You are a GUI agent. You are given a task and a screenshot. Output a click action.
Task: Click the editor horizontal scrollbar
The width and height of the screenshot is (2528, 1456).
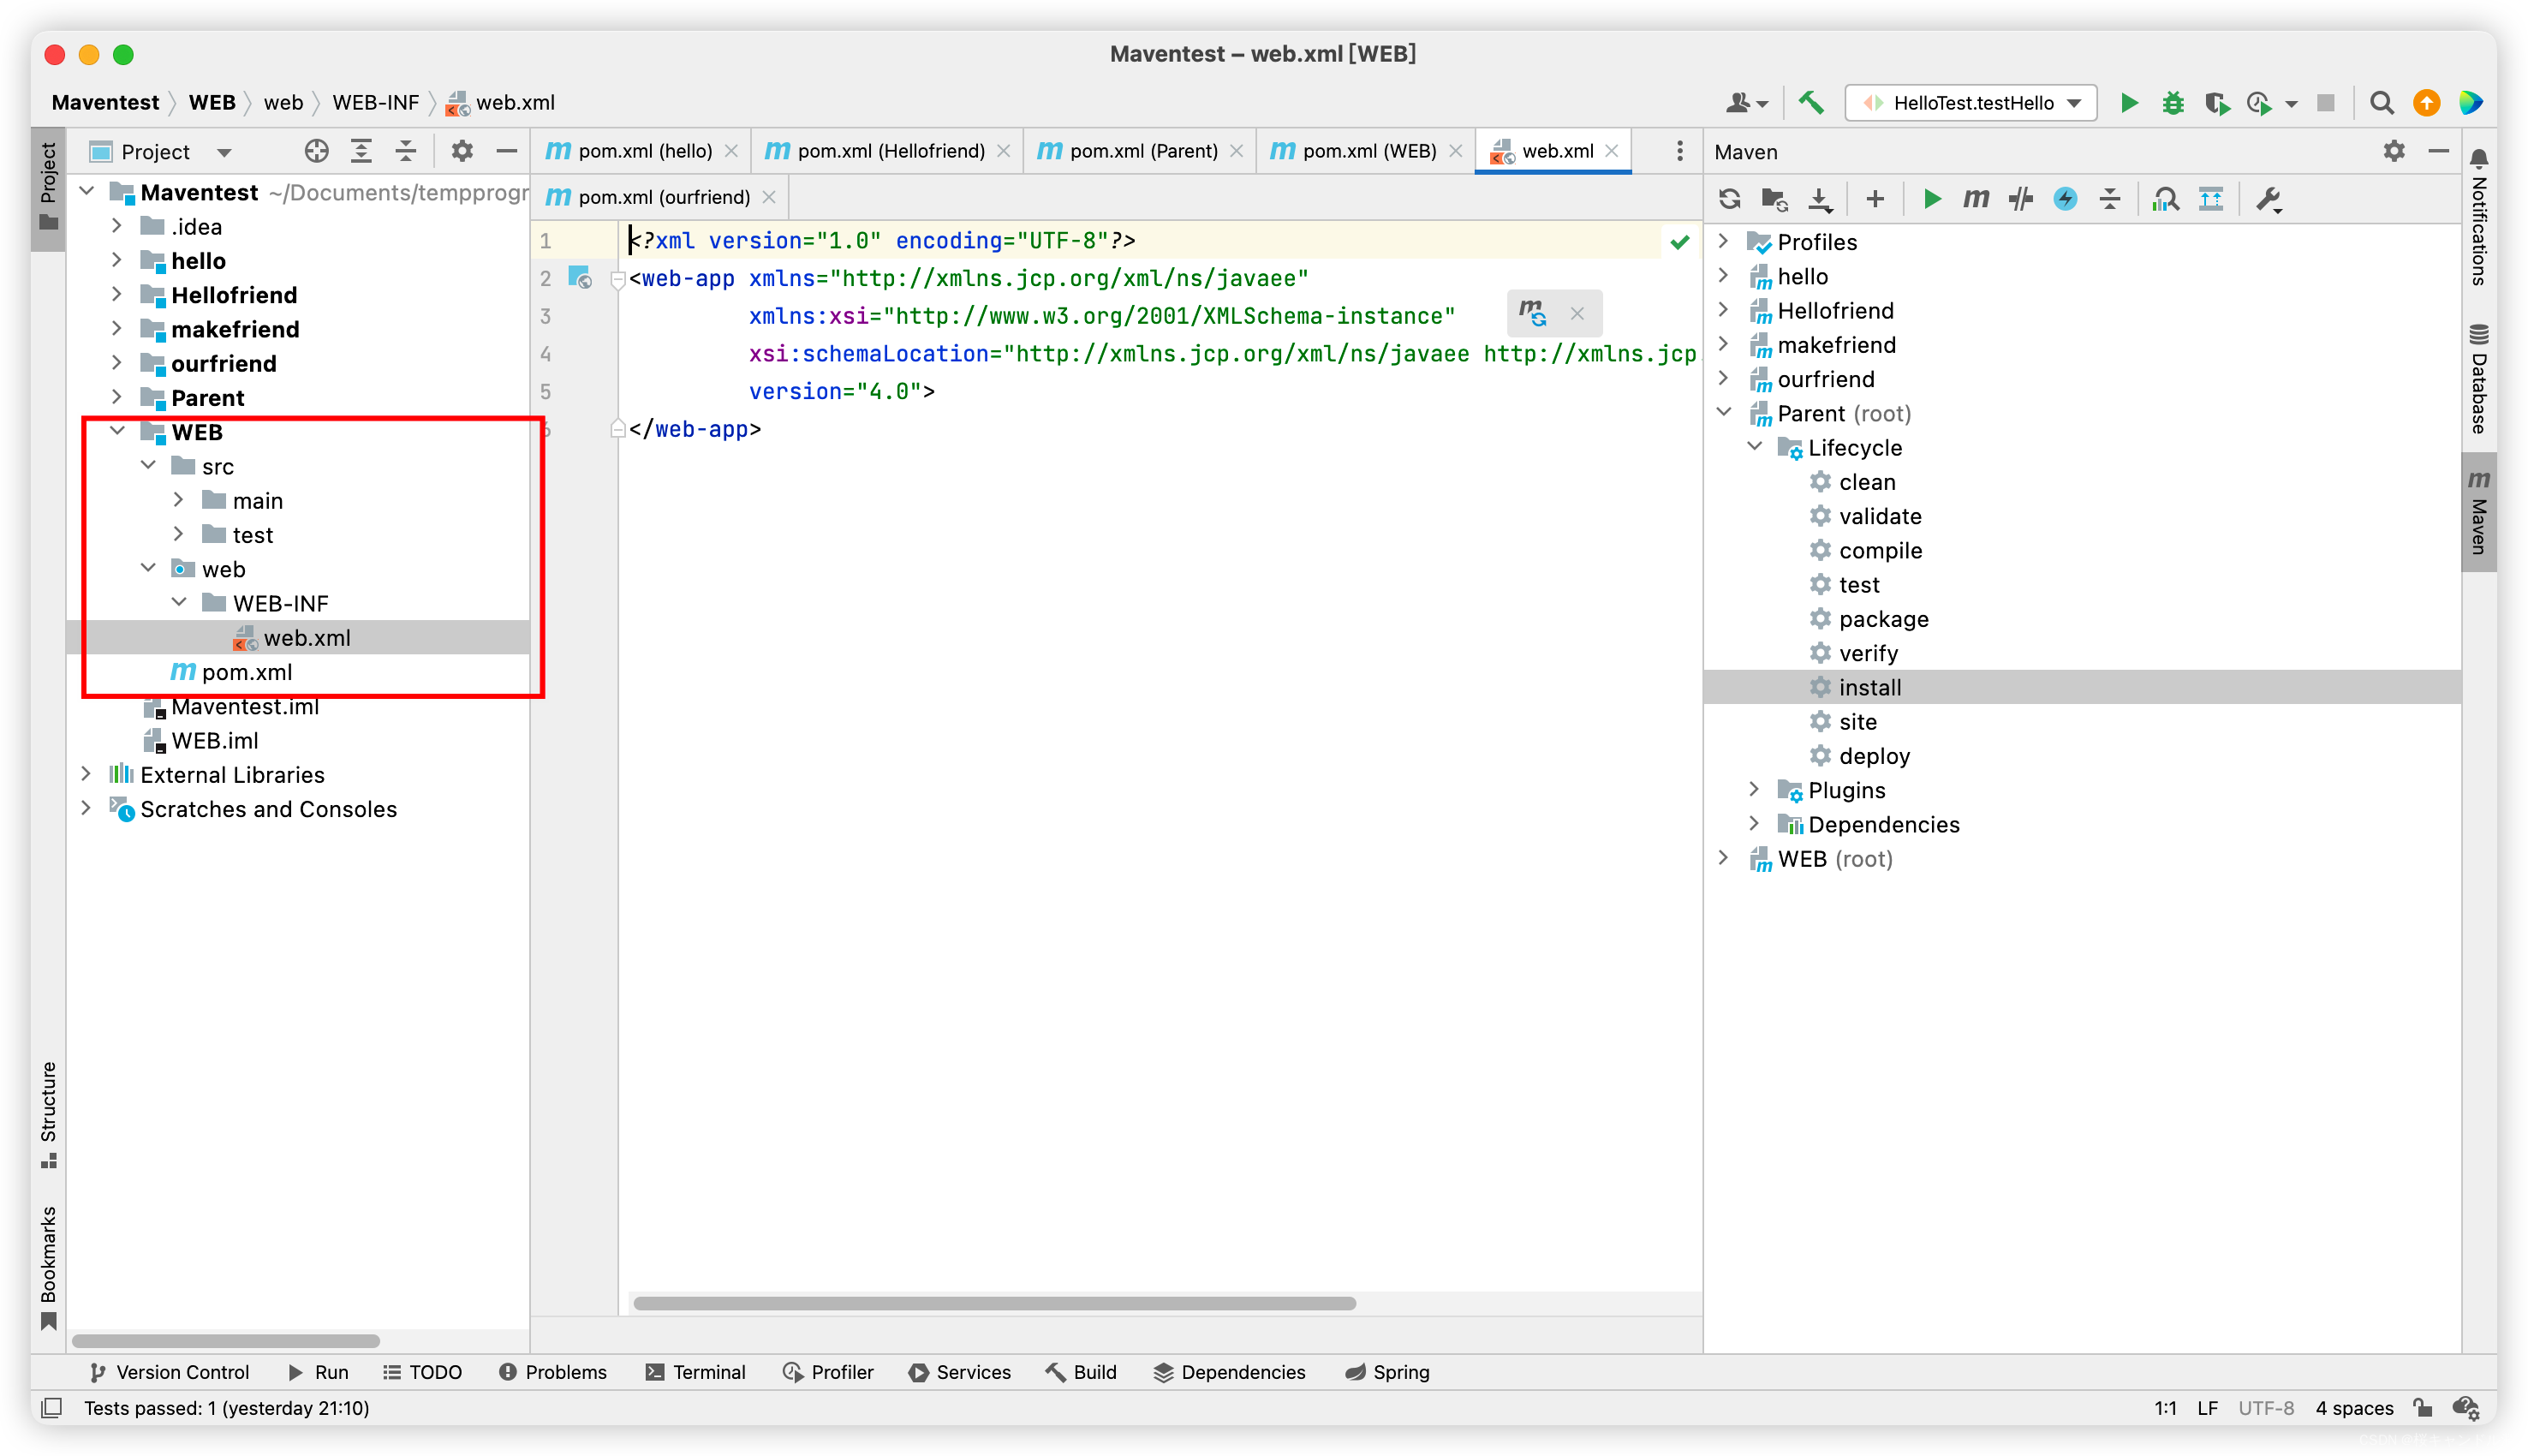[994, 1303]
